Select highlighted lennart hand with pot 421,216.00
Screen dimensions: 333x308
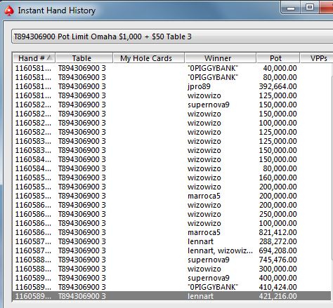click(x=172, y=296)
